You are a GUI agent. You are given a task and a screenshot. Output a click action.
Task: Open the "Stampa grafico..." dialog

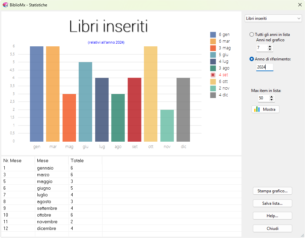(x=272, y=191)
